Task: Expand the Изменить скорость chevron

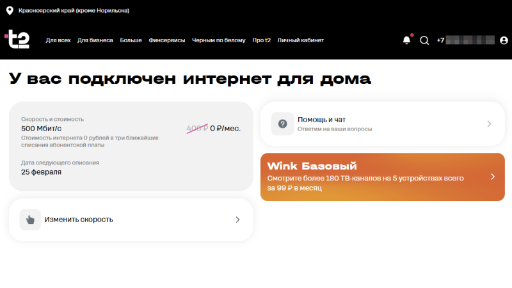Action: (237, 220)
